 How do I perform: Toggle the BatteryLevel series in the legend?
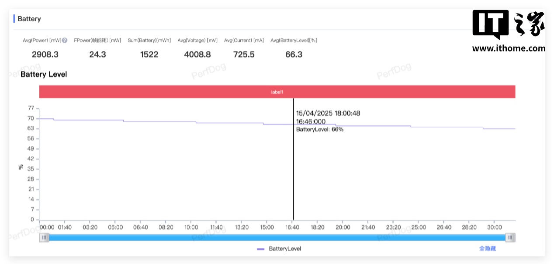tap(279, 249)
